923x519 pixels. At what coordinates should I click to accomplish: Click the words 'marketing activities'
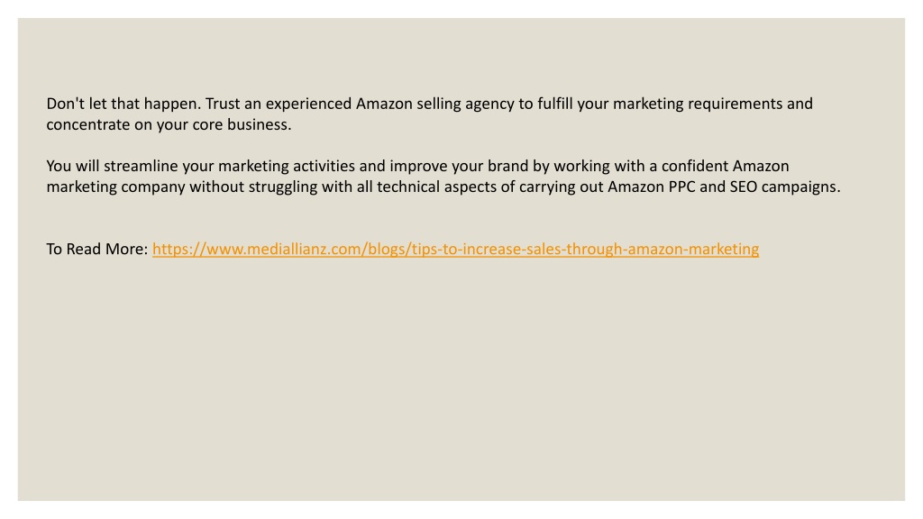point(287,166)
